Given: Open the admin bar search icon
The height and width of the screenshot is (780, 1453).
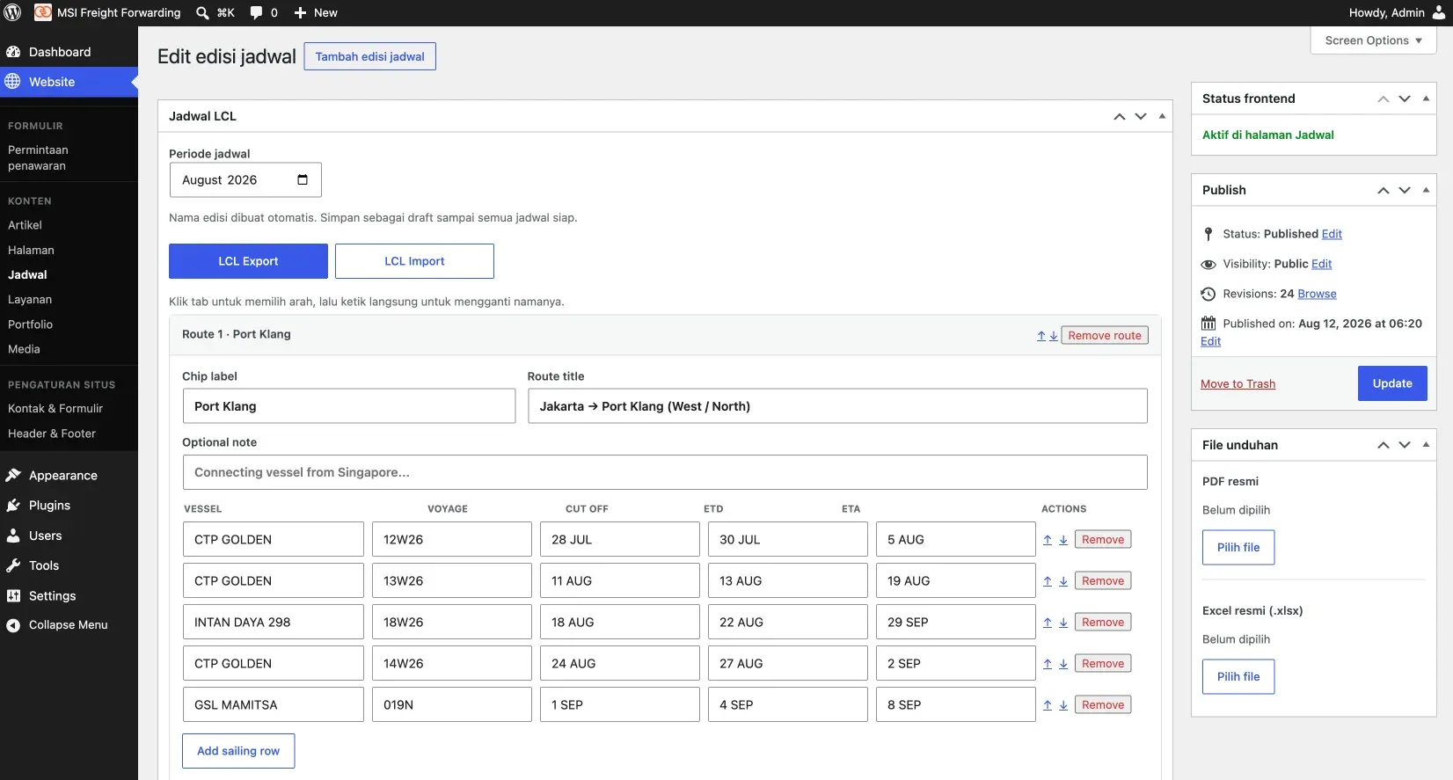Looking at the screenshot, I should tap(202, 12).
